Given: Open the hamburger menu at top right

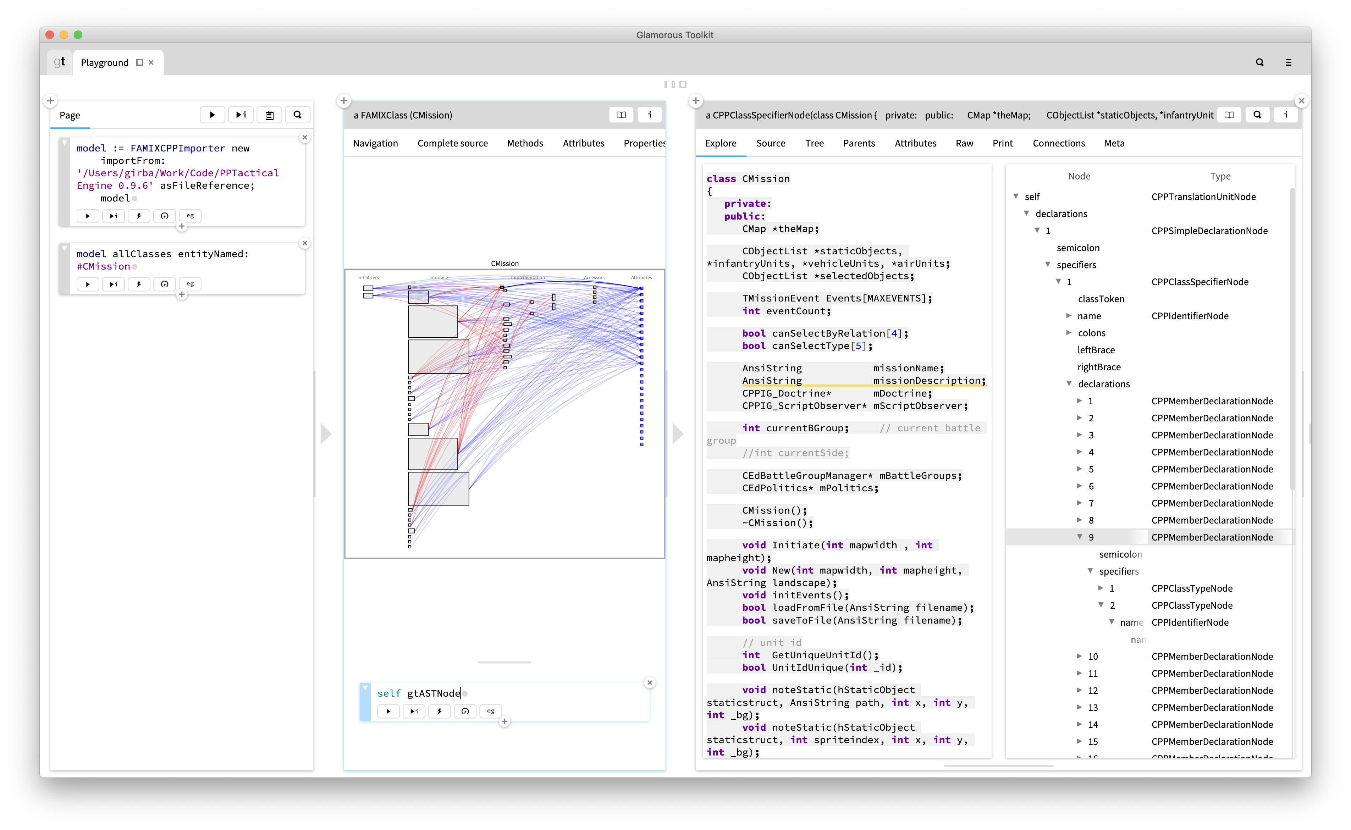Looking at the screenshot, I should [x=1288, y=62].
